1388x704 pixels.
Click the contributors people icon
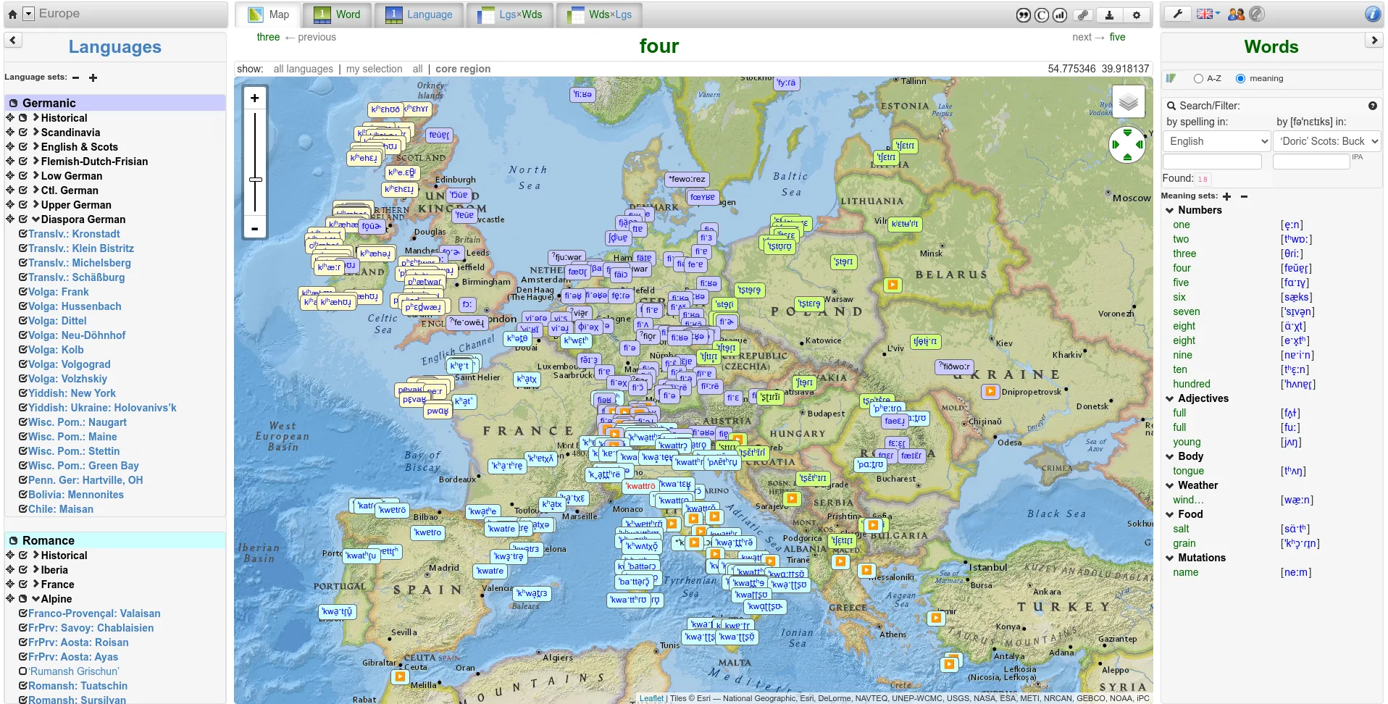click(1235, 14)
